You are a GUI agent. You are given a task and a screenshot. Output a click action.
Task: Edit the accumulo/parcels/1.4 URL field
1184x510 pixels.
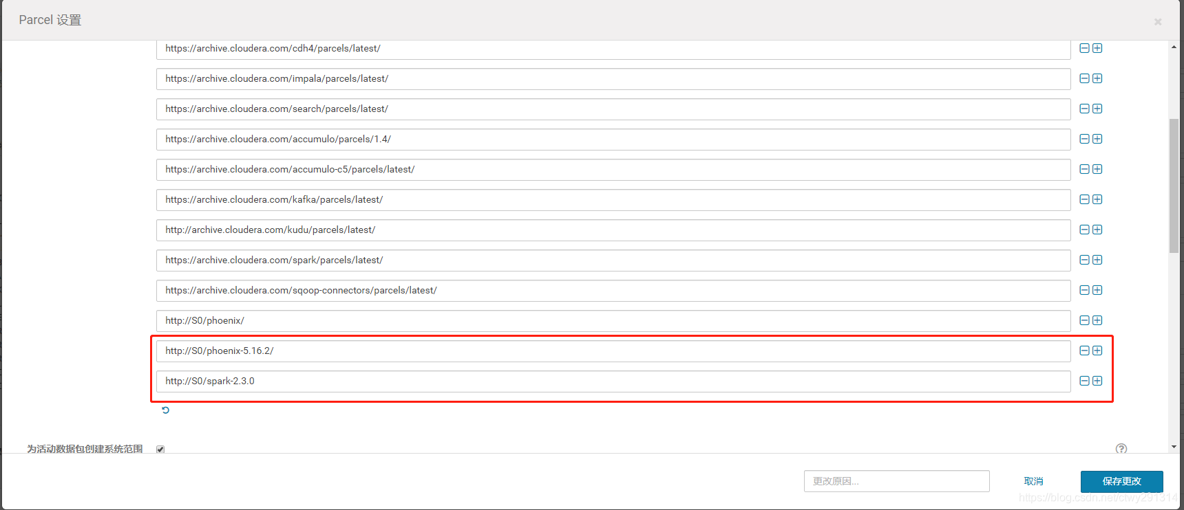[x=613, y=140]
